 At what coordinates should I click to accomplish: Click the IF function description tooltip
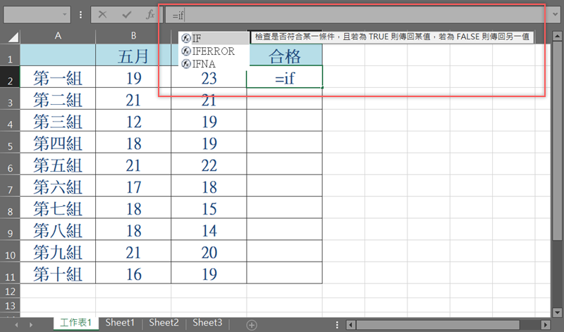392,37
